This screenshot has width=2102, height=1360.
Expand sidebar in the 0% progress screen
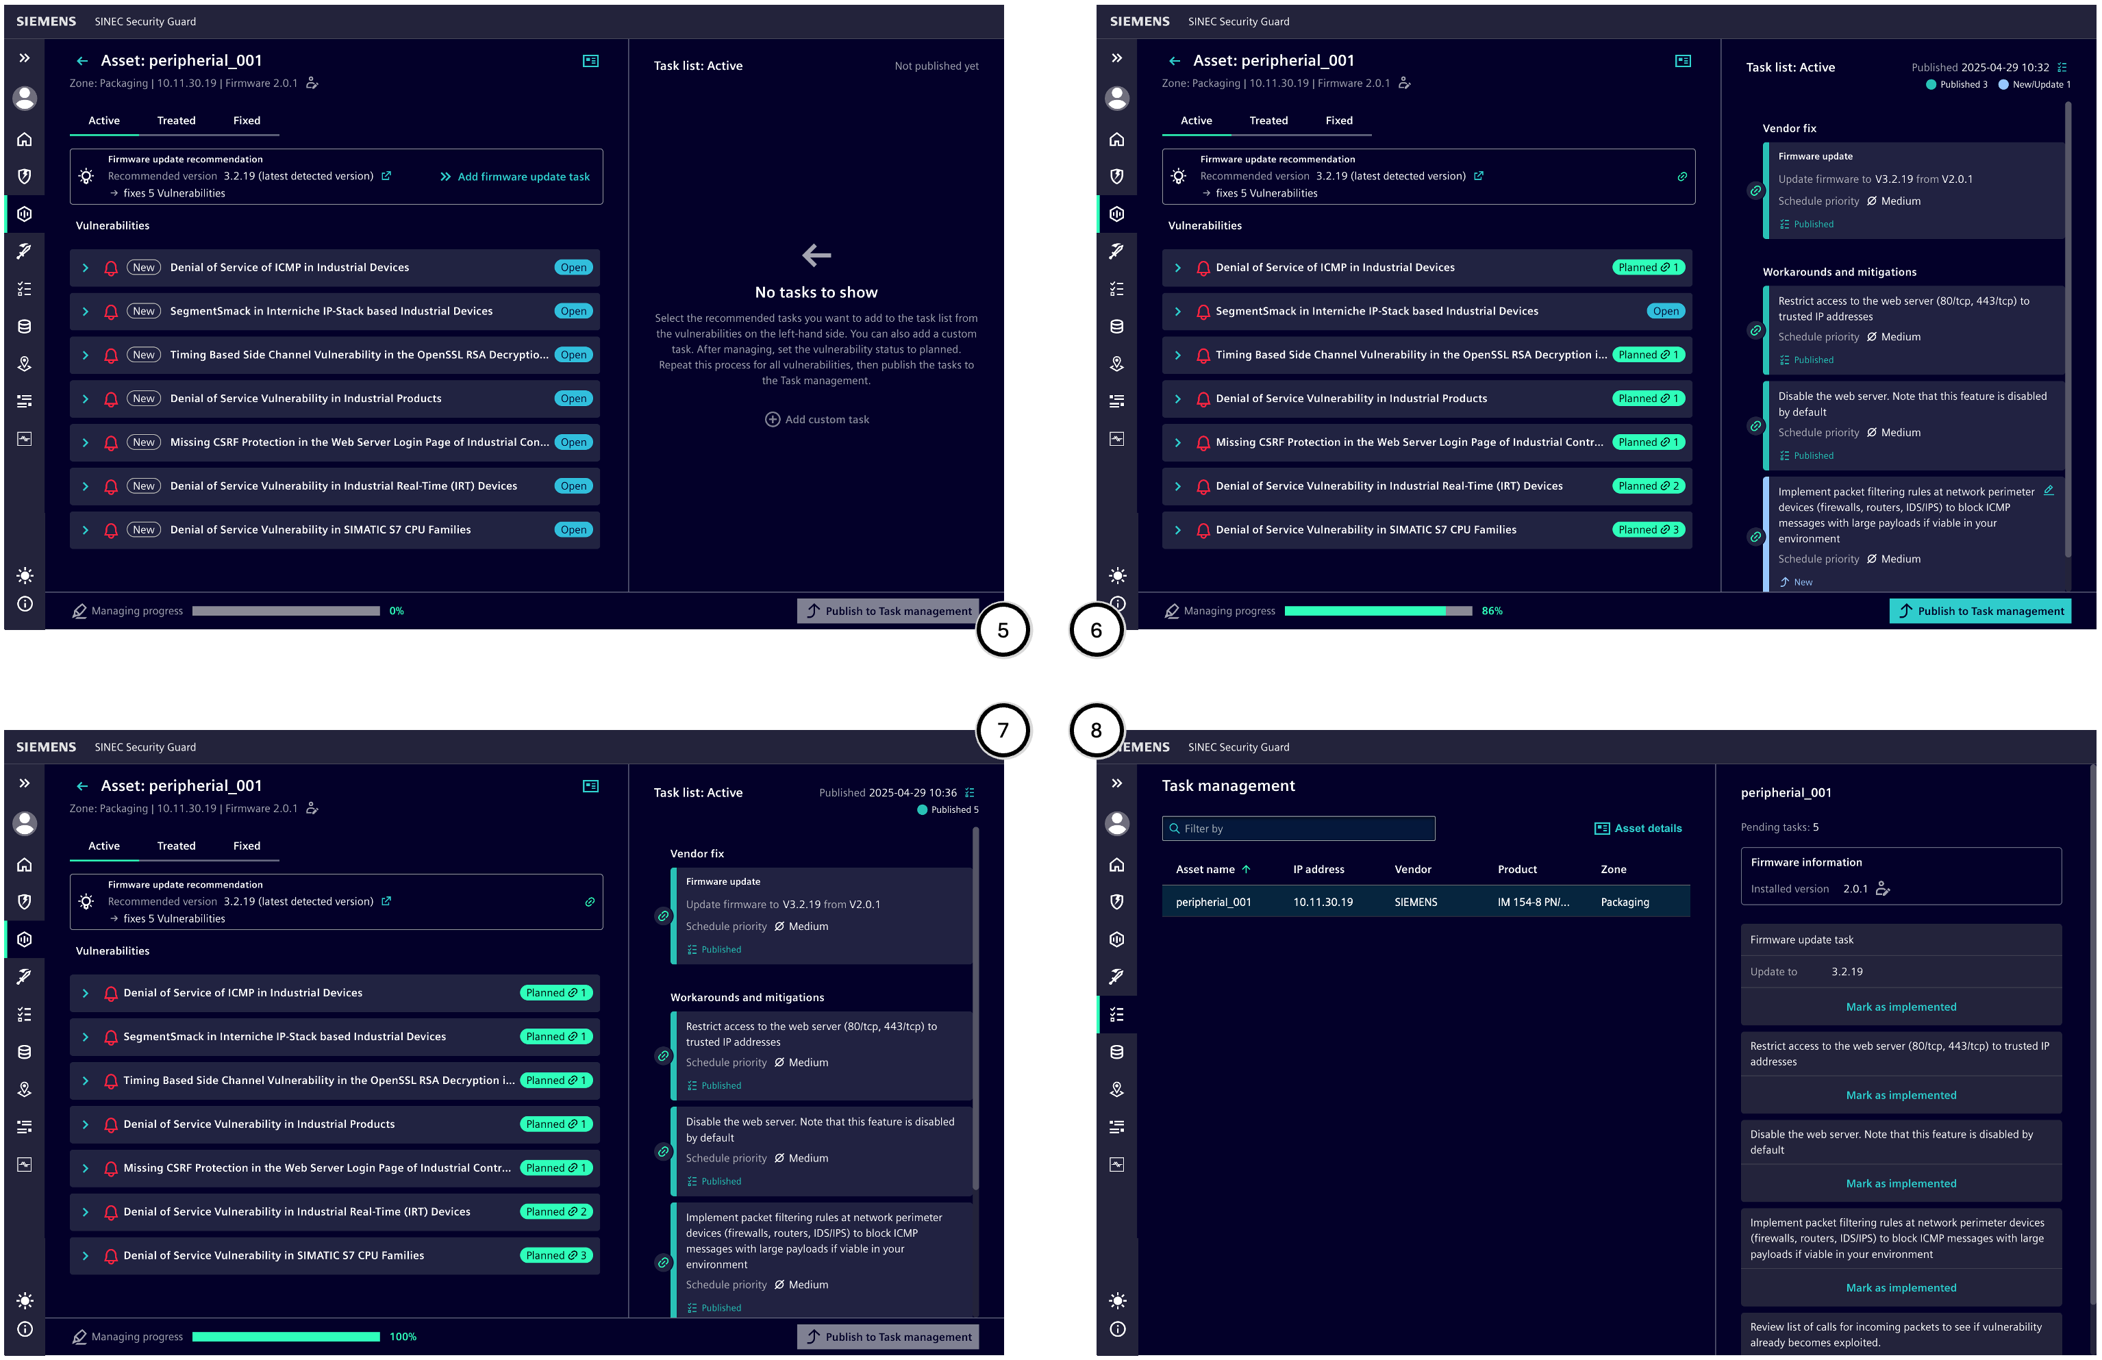(25, 58)
